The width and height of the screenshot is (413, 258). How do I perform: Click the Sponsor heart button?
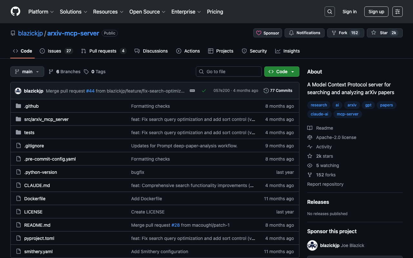click(267, 33)
